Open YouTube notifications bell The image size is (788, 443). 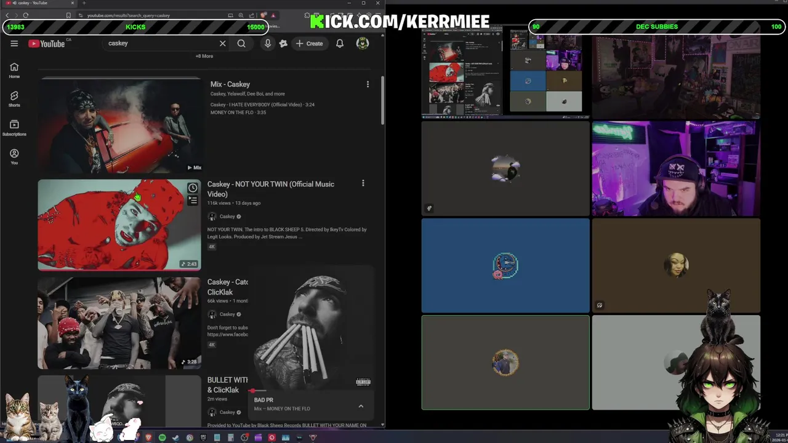point(340,44)
